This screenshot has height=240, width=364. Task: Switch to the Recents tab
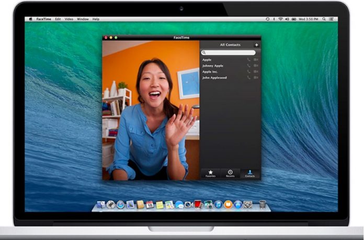pyautogui.click(x=230, y=173)
